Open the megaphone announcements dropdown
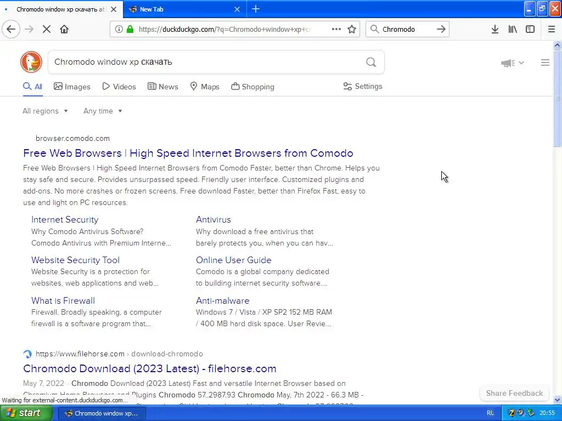Image resolution: width=562 pixels, height=421 pixels. pyautogui.click(x=513, y=63)
